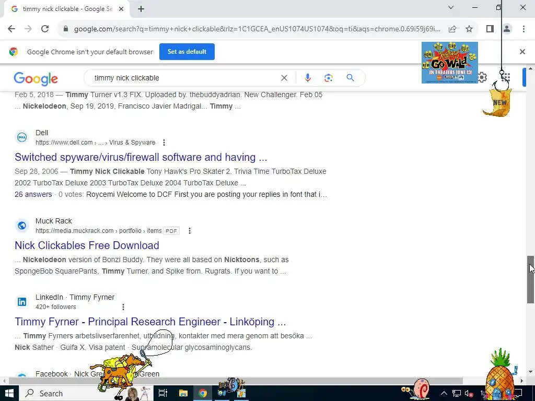This screenshot has height=401, width=535.
Task: Bookmark this page with the star
Action: pos(469,29)
